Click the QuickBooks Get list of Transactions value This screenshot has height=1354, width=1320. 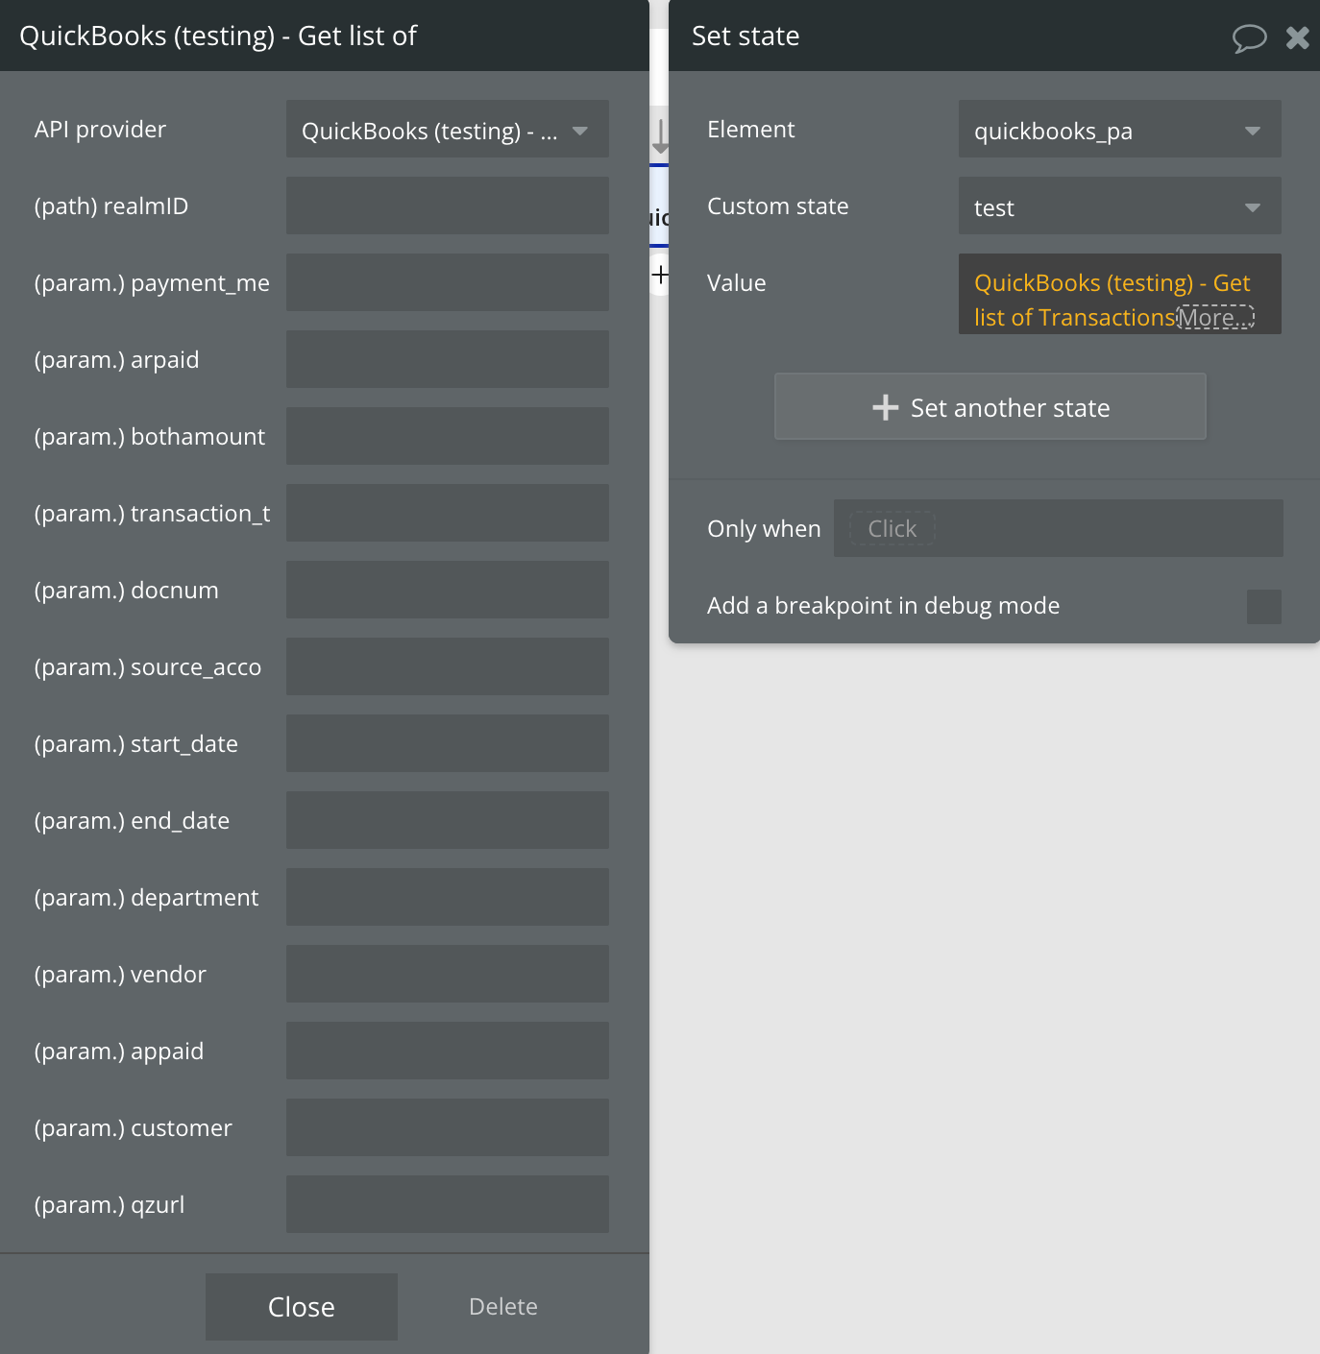coord(1076,300)
